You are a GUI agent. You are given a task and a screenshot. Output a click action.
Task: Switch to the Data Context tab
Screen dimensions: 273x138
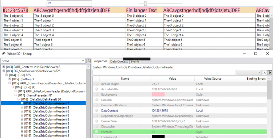tap(119, 61)
